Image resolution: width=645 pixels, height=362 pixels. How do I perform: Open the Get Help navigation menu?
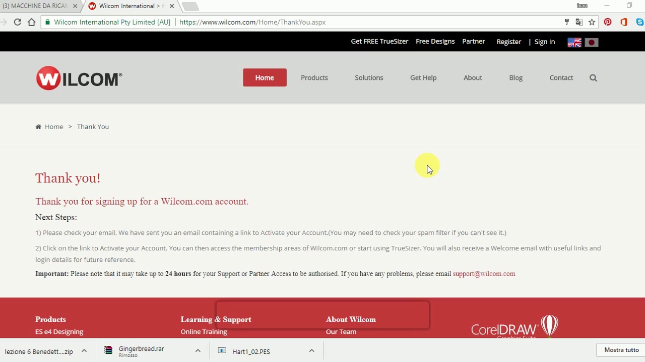pos(423,77)
